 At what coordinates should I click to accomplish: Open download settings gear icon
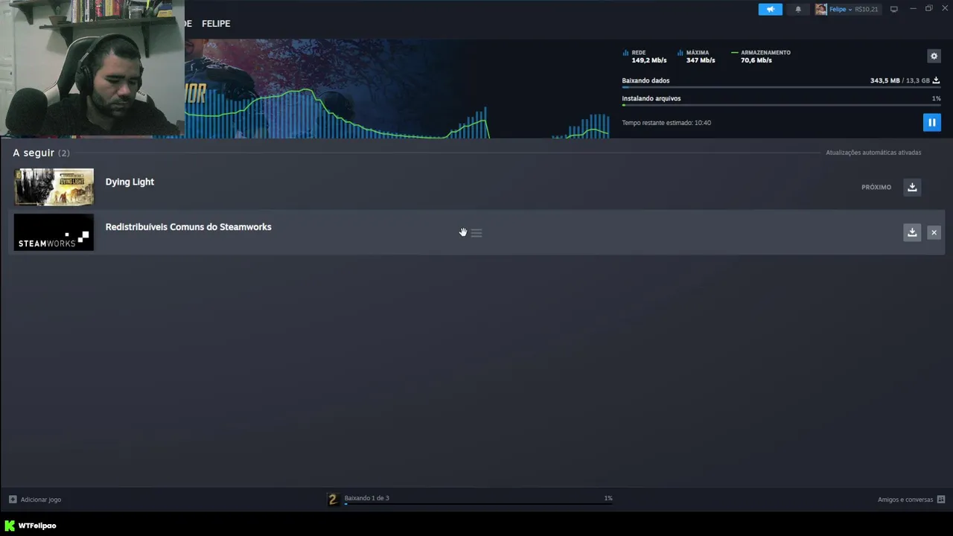[x=934, y=56]
